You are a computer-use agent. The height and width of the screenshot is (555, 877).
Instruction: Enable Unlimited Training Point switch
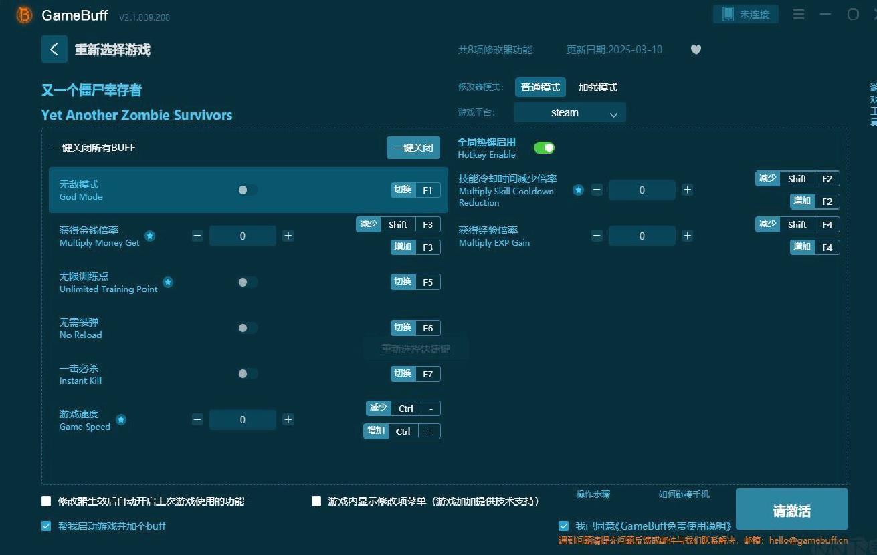point(247,282)
